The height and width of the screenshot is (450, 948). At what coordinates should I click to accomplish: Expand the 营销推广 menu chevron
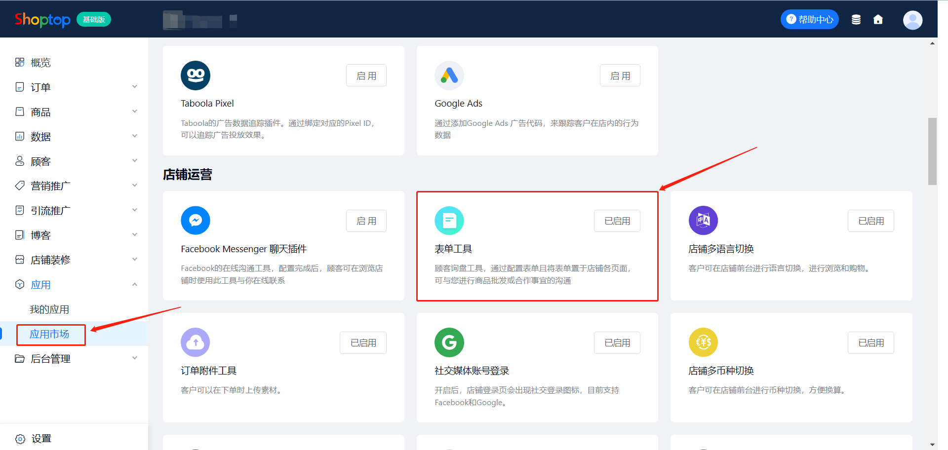[x=134, y=186]
